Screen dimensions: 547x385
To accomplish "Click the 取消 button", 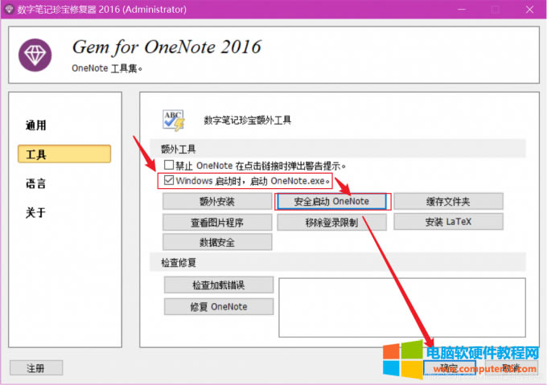I will (511, 368).
